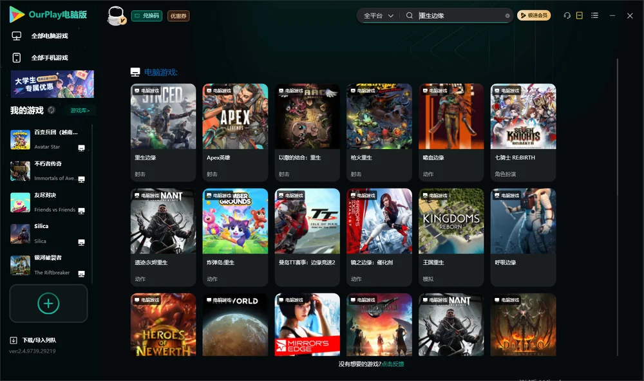
Task: Open the 王国重生 Kingdoms Reborn card
Action: (451, 237)
